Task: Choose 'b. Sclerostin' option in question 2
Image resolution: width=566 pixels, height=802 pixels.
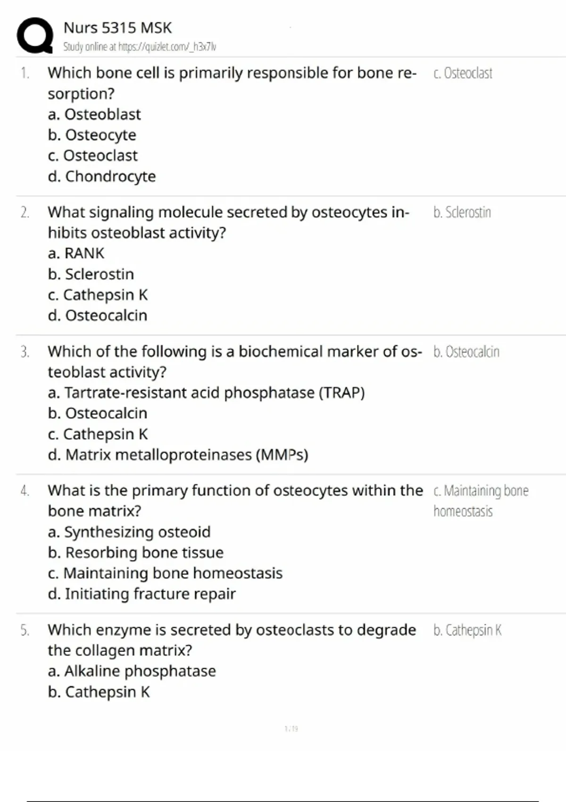Action: click(91, 274)
